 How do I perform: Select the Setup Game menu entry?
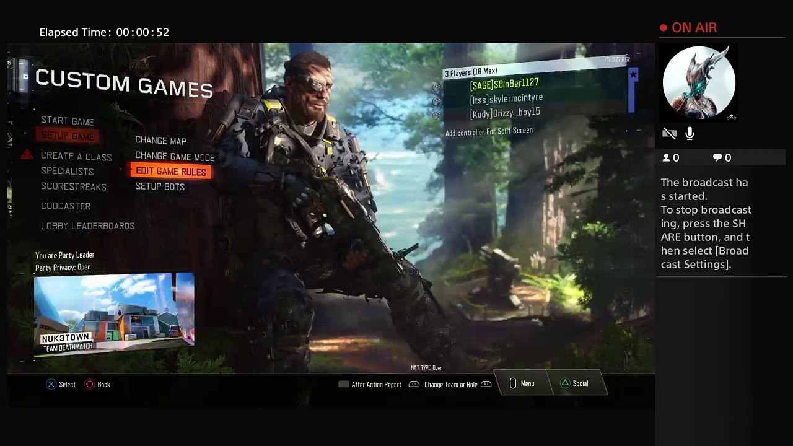click(68, 136)
